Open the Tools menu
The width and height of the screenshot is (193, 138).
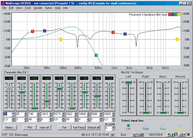pyautogui.click(x=28, y=8)
